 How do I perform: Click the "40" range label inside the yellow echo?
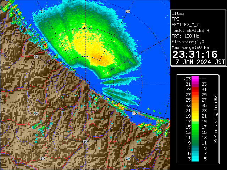tap(85, 28)
